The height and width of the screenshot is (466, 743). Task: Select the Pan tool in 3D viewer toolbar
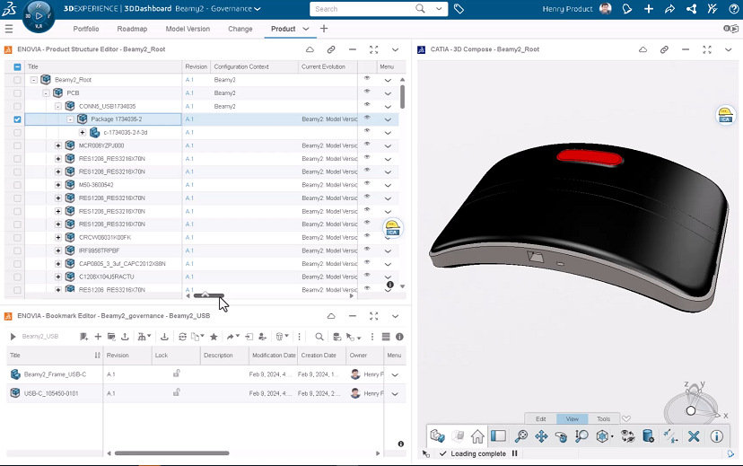point(541,436)
